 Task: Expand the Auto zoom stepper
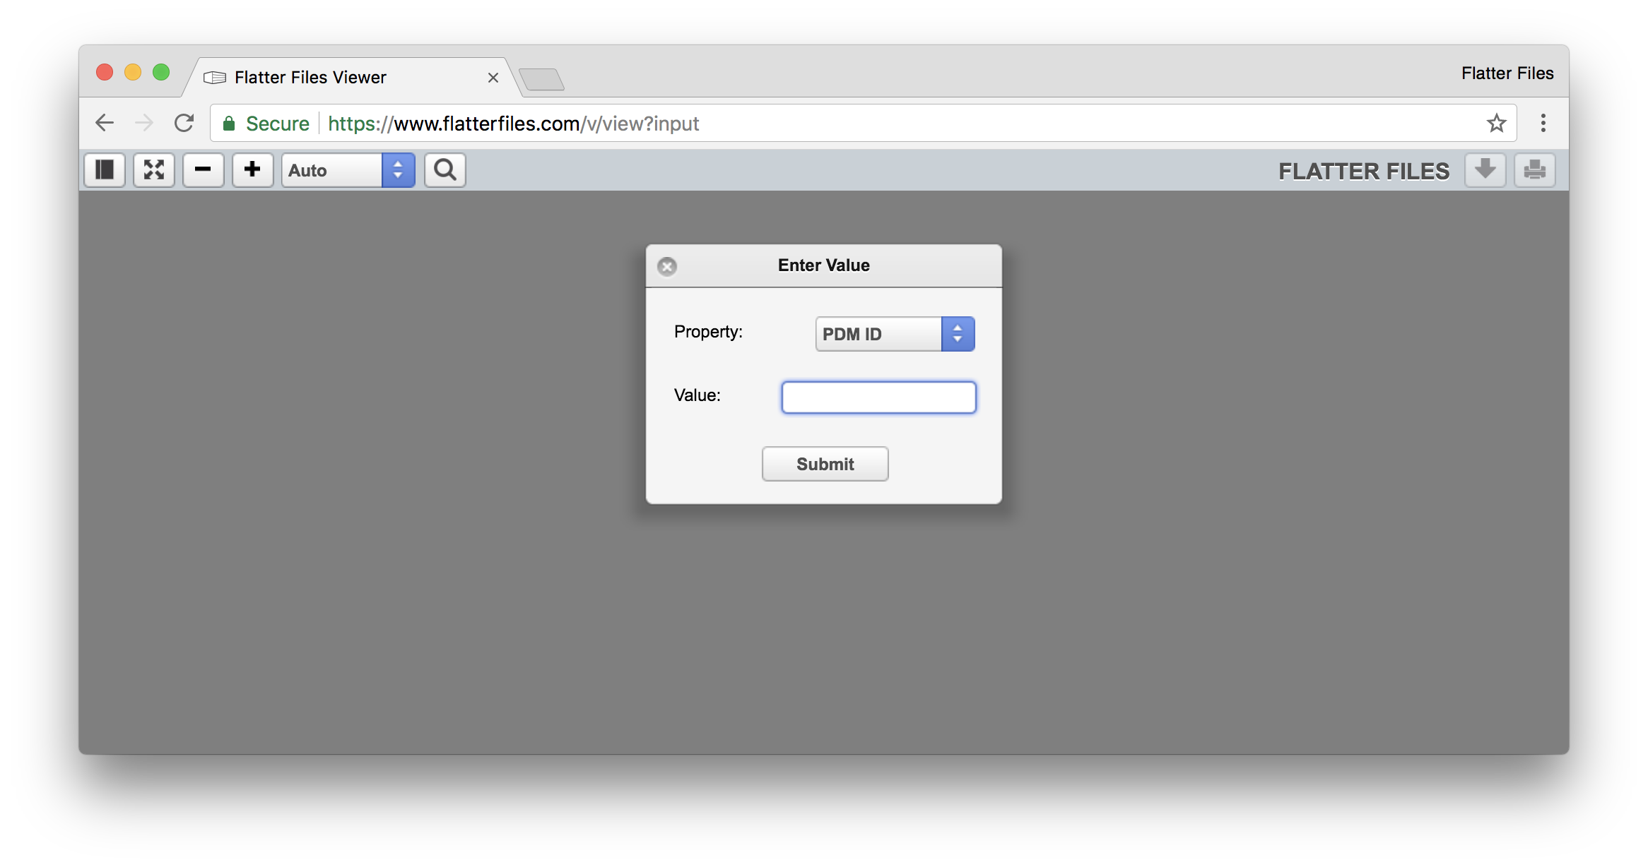[399, 170]
